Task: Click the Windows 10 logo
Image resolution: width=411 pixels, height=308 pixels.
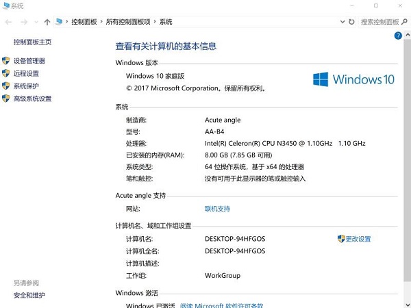Action: tap(353, 79)
